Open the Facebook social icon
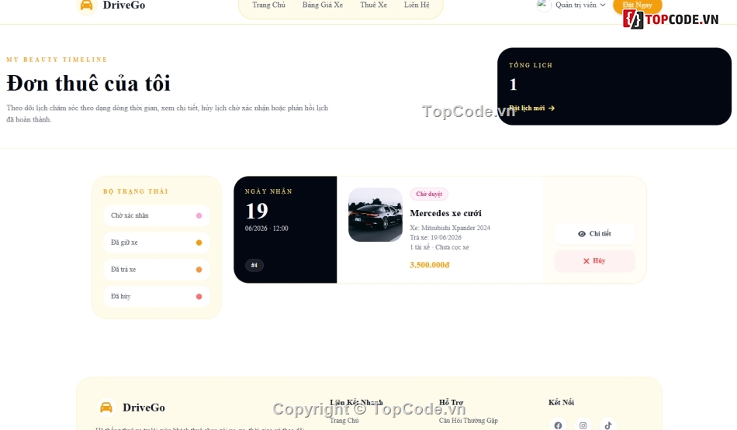The height and width of the screenshot is (430, 737). pyautogui.click(x=558, y=425)
